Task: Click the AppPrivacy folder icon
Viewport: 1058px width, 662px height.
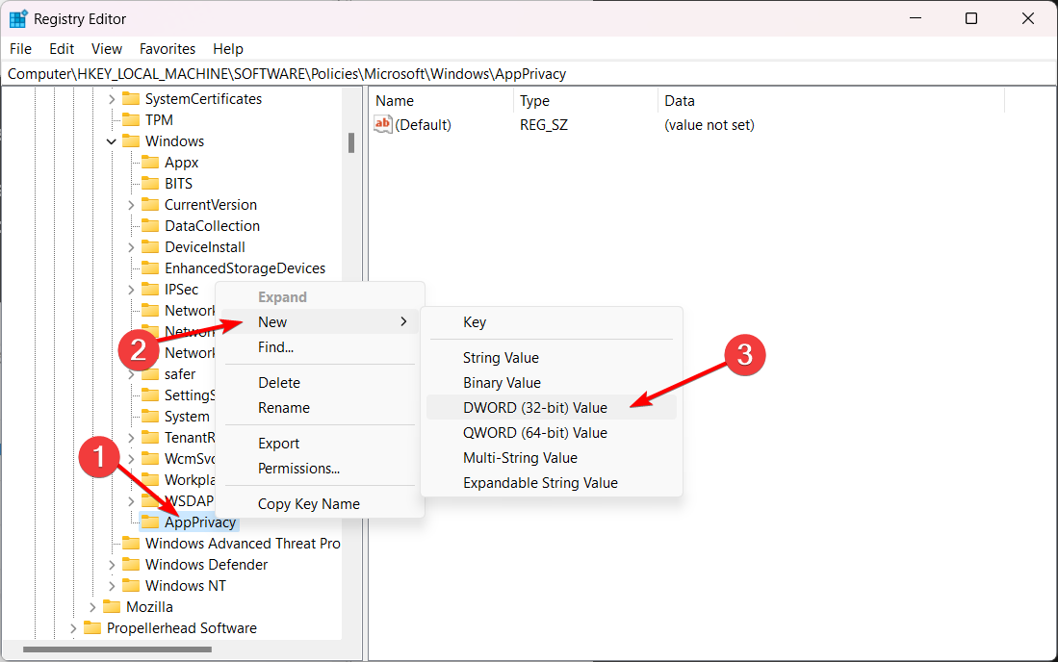Action: pyautogui.click(x=150, y=522)
